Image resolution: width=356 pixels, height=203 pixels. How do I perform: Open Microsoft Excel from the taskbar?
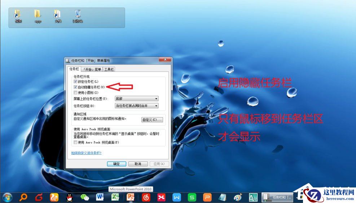click(115, 197)
